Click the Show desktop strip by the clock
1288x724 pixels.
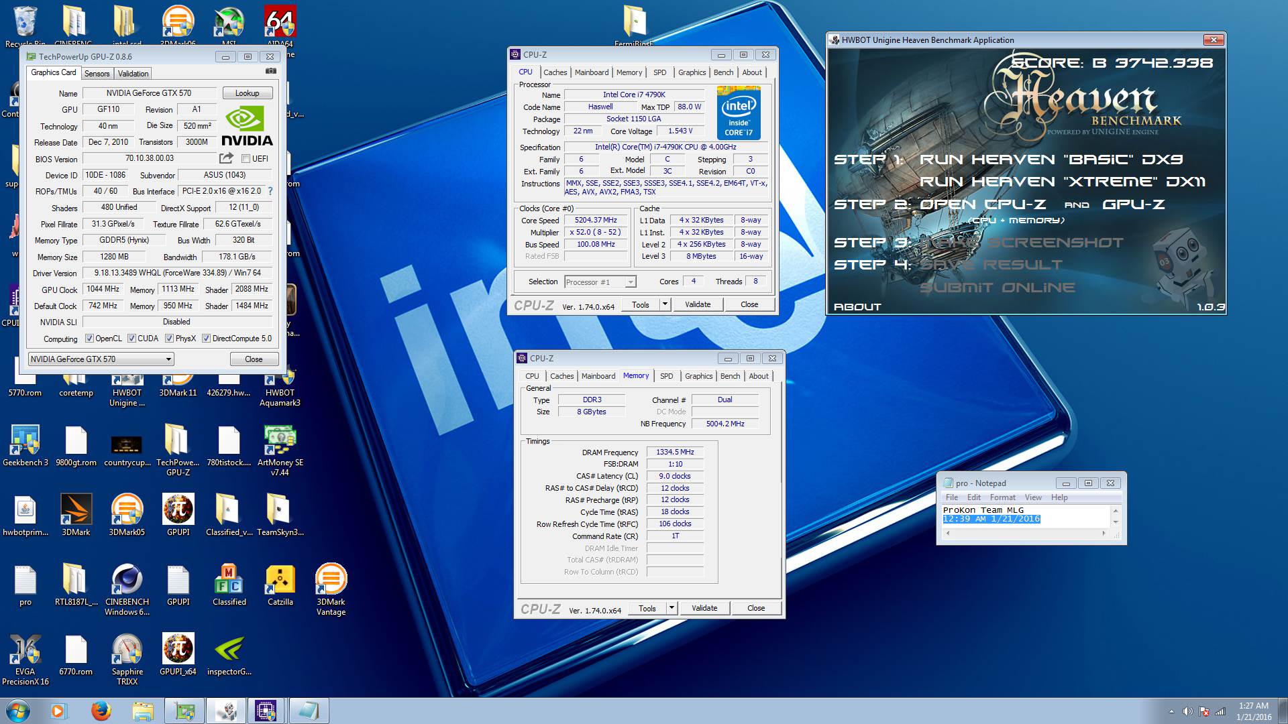[1283, 711]
